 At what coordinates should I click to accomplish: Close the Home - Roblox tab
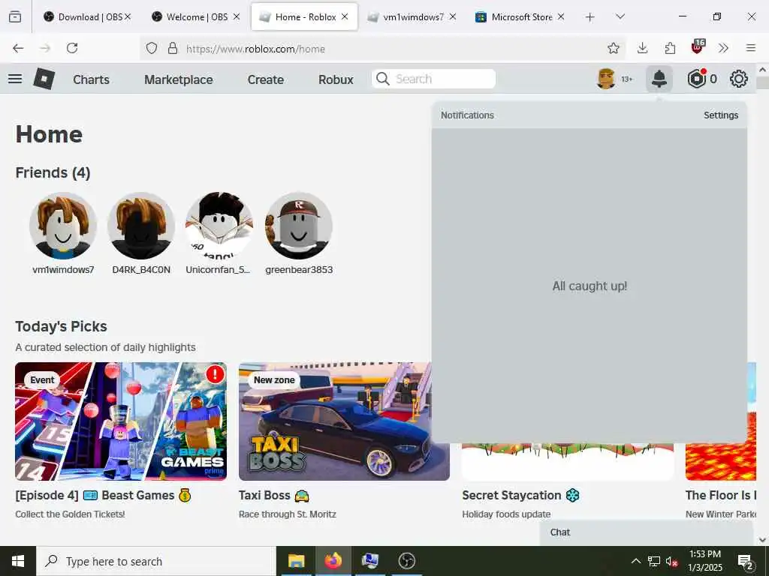[345, 17]
